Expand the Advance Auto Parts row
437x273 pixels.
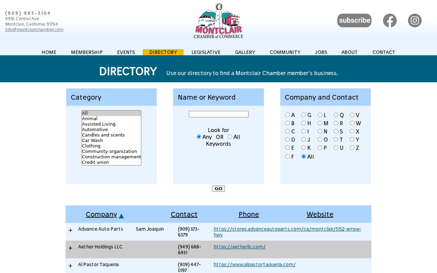coord(70,230)
